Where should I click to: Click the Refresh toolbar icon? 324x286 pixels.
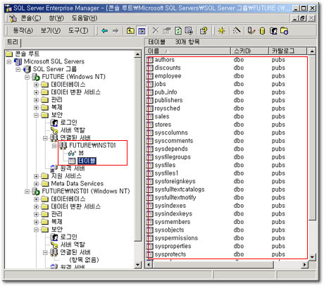point(178,31)
